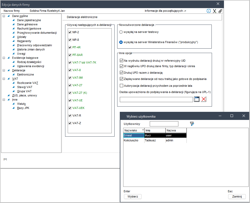Close the Edycja danych firmy window

click(218, 4)
